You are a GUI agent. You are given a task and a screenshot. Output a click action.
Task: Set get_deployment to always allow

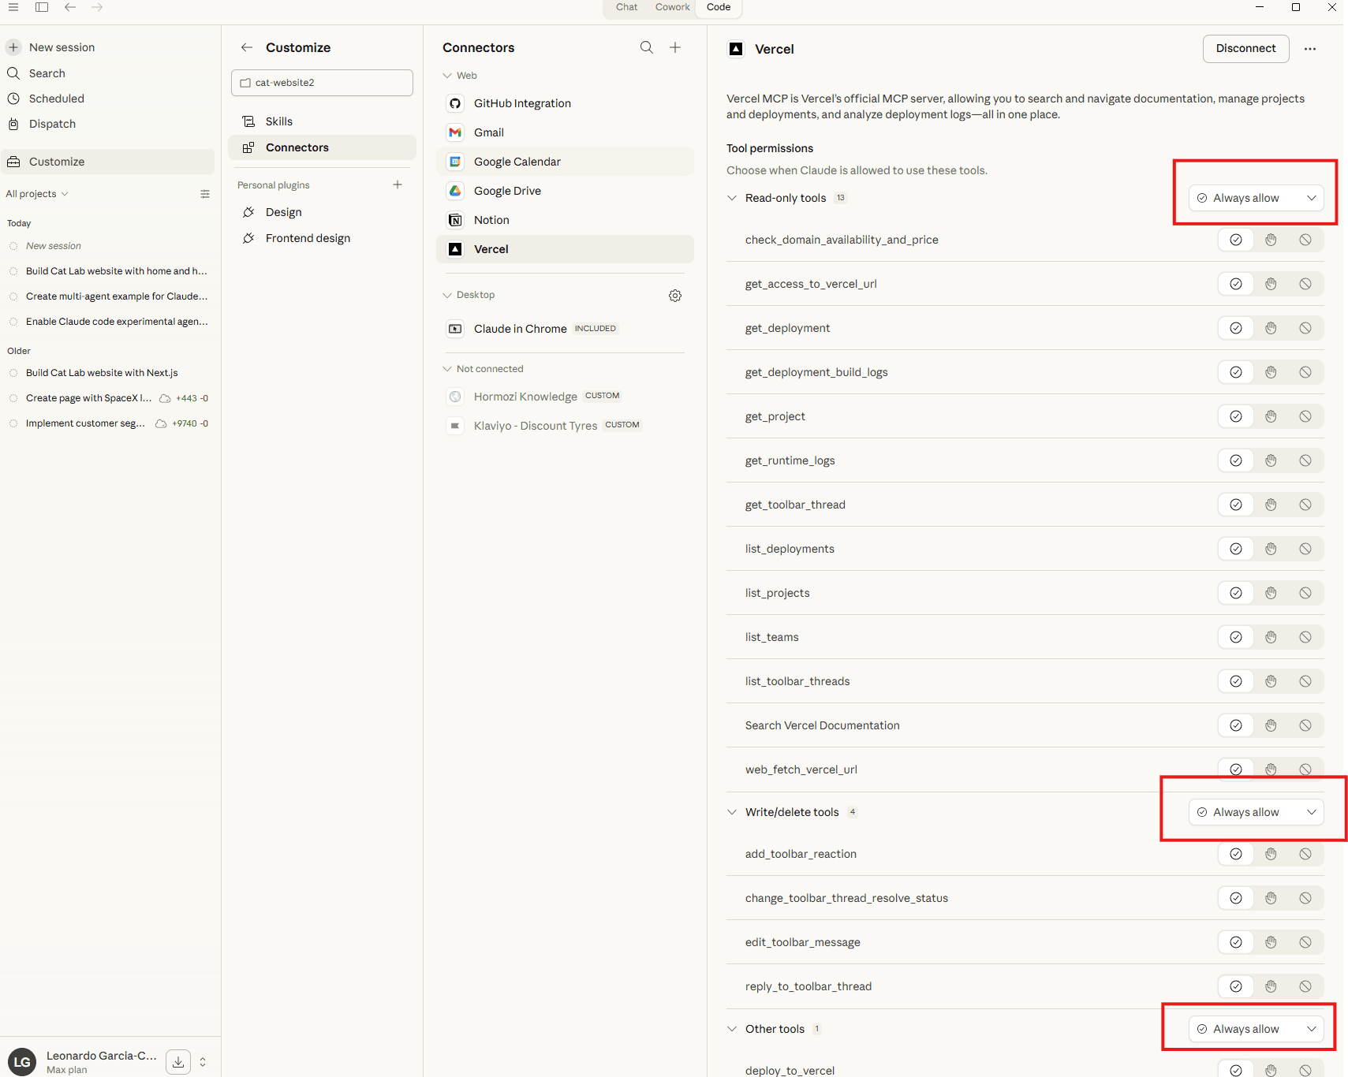click(1236, 328)
